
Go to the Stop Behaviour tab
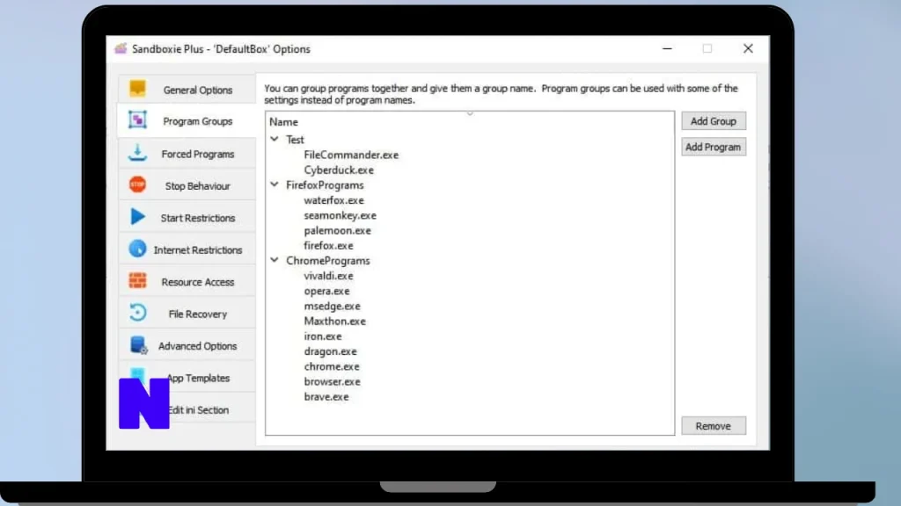click(x=187, y=186)
